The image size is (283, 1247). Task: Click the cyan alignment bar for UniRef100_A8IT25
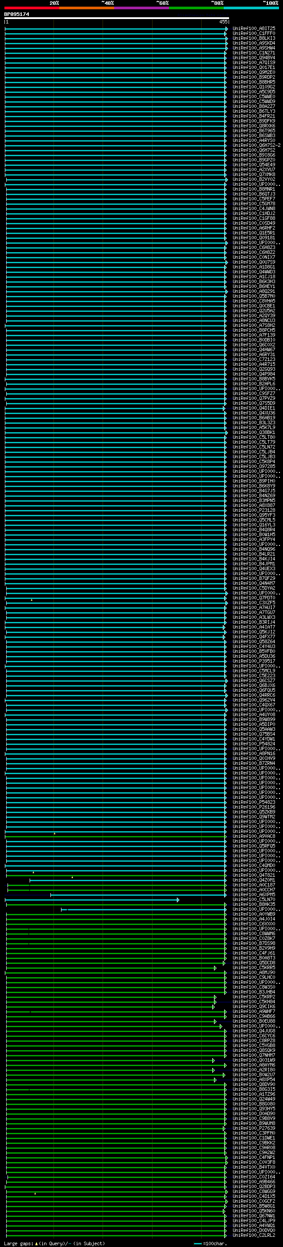click(x=116, y=29)
